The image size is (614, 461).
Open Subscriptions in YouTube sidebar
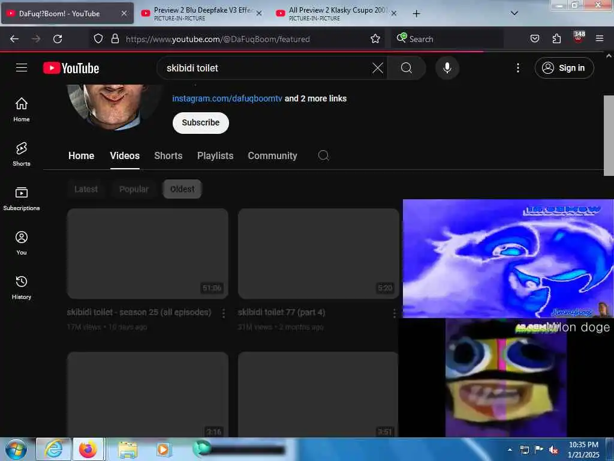coord(22,199)
